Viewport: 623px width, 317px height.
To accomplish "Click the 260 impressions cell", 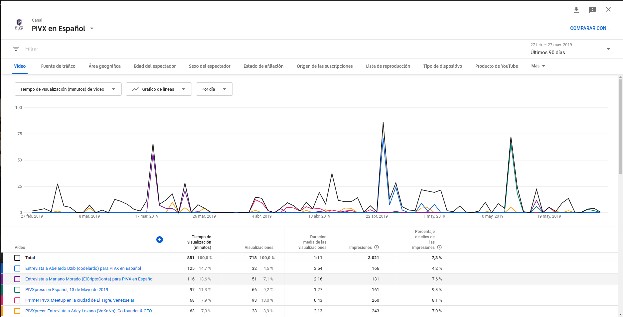I will [x=375, y=300].
